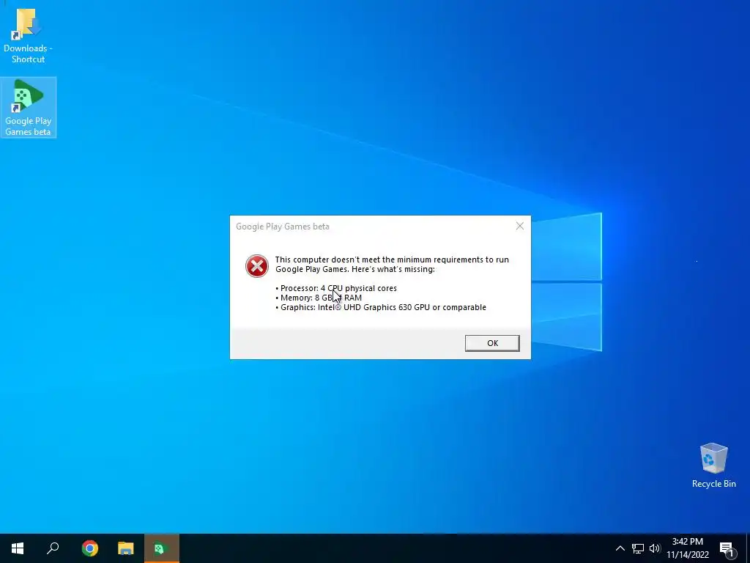Screen dimensions: 750x563
Task: Click the 'Google Play Games beta' dialog title
Action: pos(282,227)
